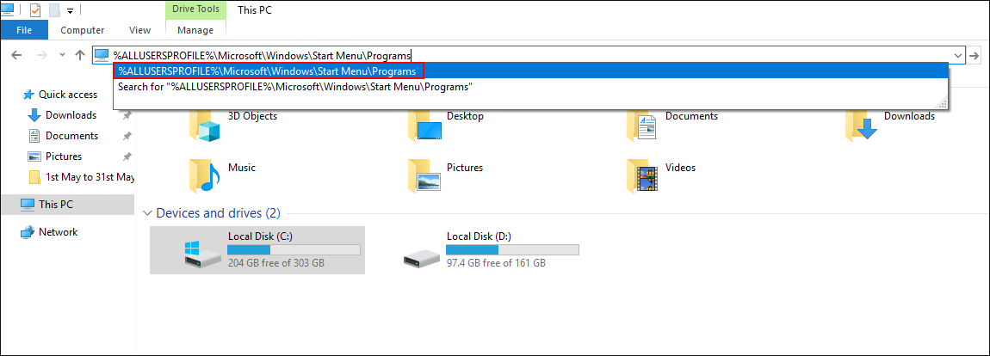
Task: Select This PC in navigation pane
Action: coord(67,205)
